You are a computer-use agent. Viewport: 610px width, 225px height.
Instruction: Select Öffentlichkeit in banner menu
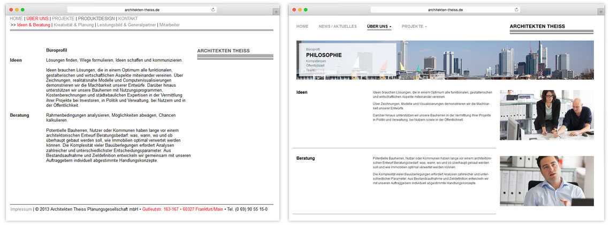tap(315, 66)
